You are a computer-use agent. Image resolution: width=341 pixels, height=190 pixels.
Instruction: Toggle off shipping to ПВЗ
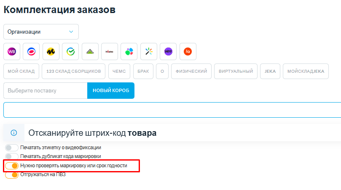(x=12, y=175)
